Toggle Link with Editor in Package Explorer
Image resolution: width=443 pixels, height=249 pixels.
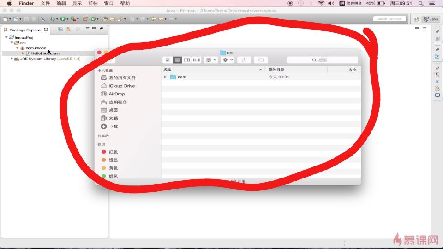click(x=68, y=29)
